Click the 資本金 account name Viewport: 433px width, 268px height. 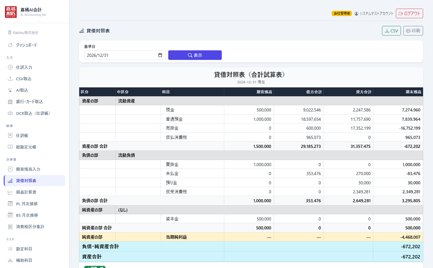coord(172,219)
